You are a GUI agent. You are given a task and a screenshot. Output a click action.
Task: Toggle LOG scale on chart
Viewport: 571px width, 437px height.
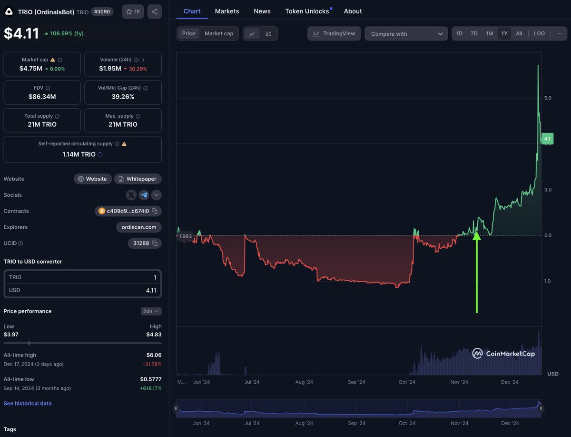click(x=539, y=33)
